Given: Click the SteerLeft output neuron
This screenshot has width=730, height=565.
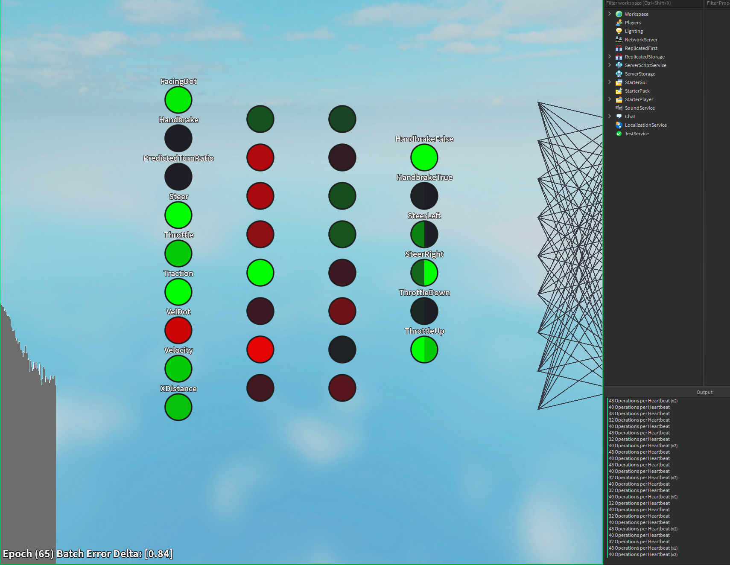Looking at the screenshot, I should click(424, 234).
